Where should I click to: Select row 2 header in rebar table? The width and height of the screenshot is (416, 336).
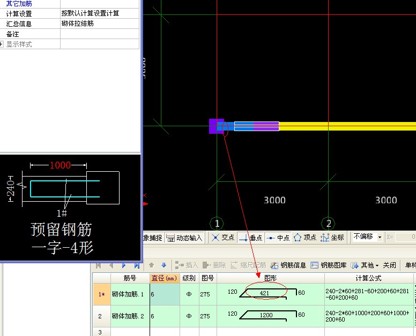(102, 316)
